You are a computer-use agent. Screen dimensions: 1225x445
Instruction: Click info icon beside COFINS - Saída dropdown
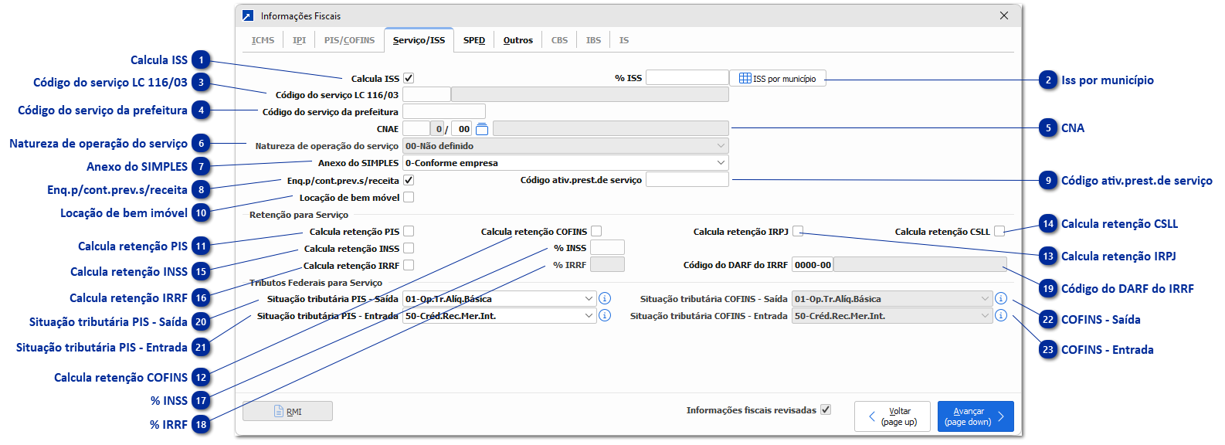[1001, 298]
